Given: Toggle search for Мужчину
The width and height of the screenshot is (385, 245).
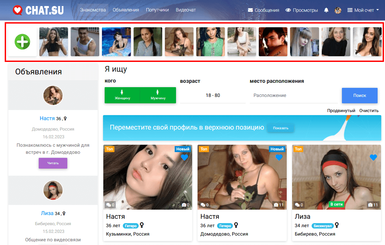Looking at the screenshot, I should click(158, 95).
